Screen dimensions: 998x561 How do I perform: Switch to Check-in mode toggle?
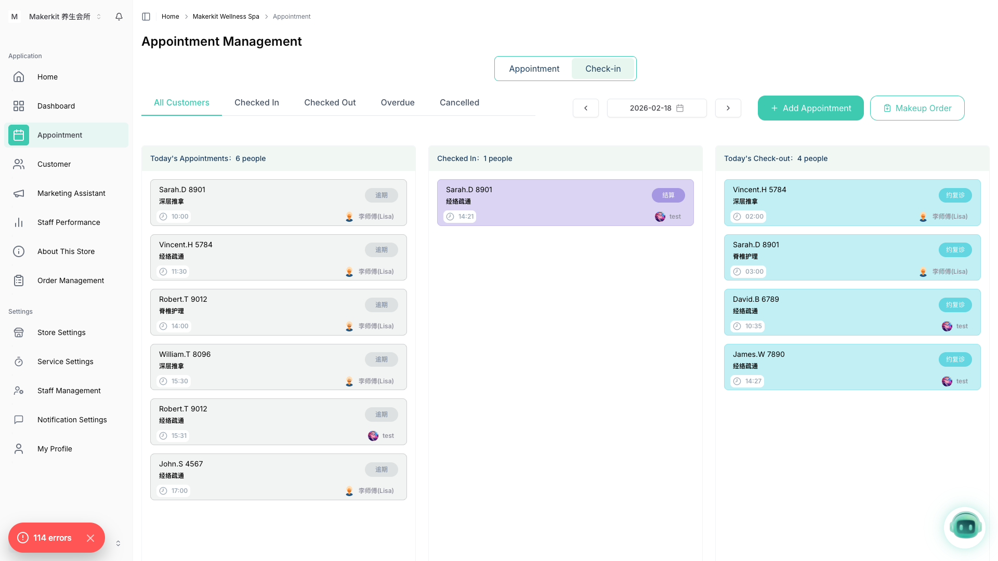coord(603,69)
